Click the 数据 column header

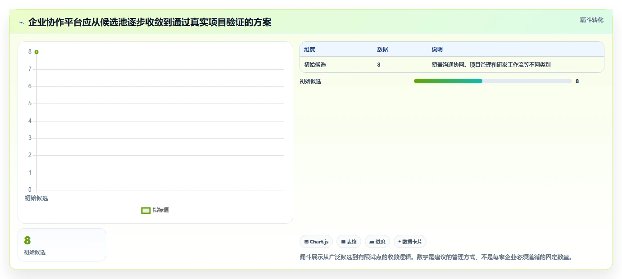(382, 49)
